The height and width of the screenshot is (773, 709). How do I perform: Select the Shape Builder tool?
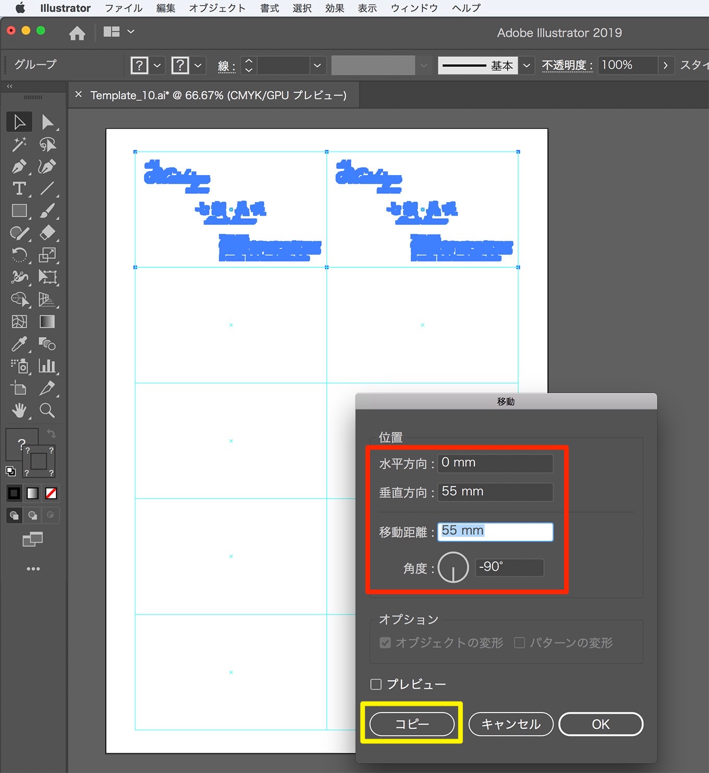[19, 300]
